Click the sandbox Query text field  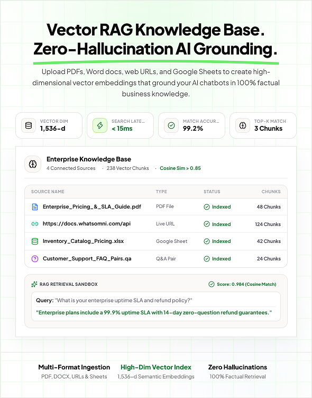tap(156, 301)
